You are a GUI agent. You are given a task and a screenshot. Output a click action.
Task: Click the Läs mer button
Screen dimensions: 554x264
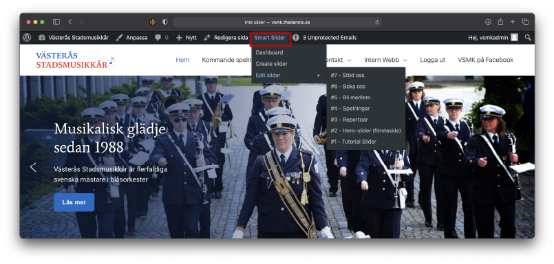pos(74,202)
